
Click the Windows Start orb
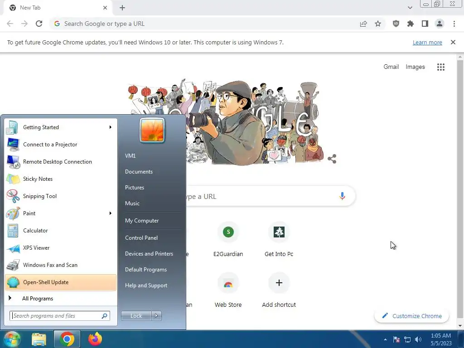click(x=12, y=339)
